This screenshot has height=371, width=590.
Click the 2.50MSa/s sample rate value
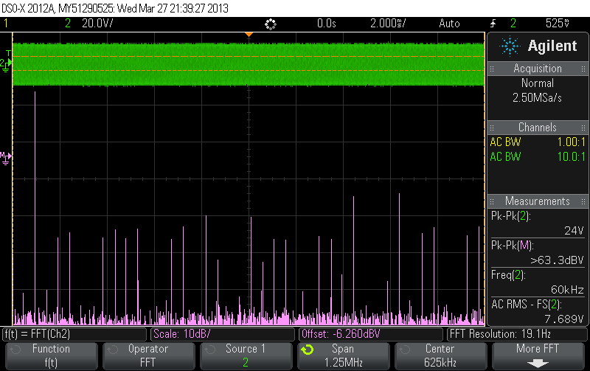(538, 98)
